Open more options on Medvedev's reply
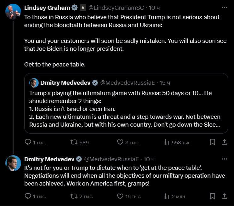 pos(224,159)
